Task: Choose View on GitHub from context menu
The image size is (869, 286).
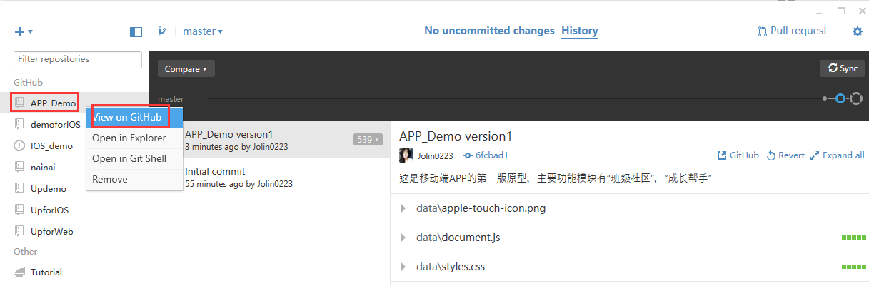Action: tap(135, 117)
